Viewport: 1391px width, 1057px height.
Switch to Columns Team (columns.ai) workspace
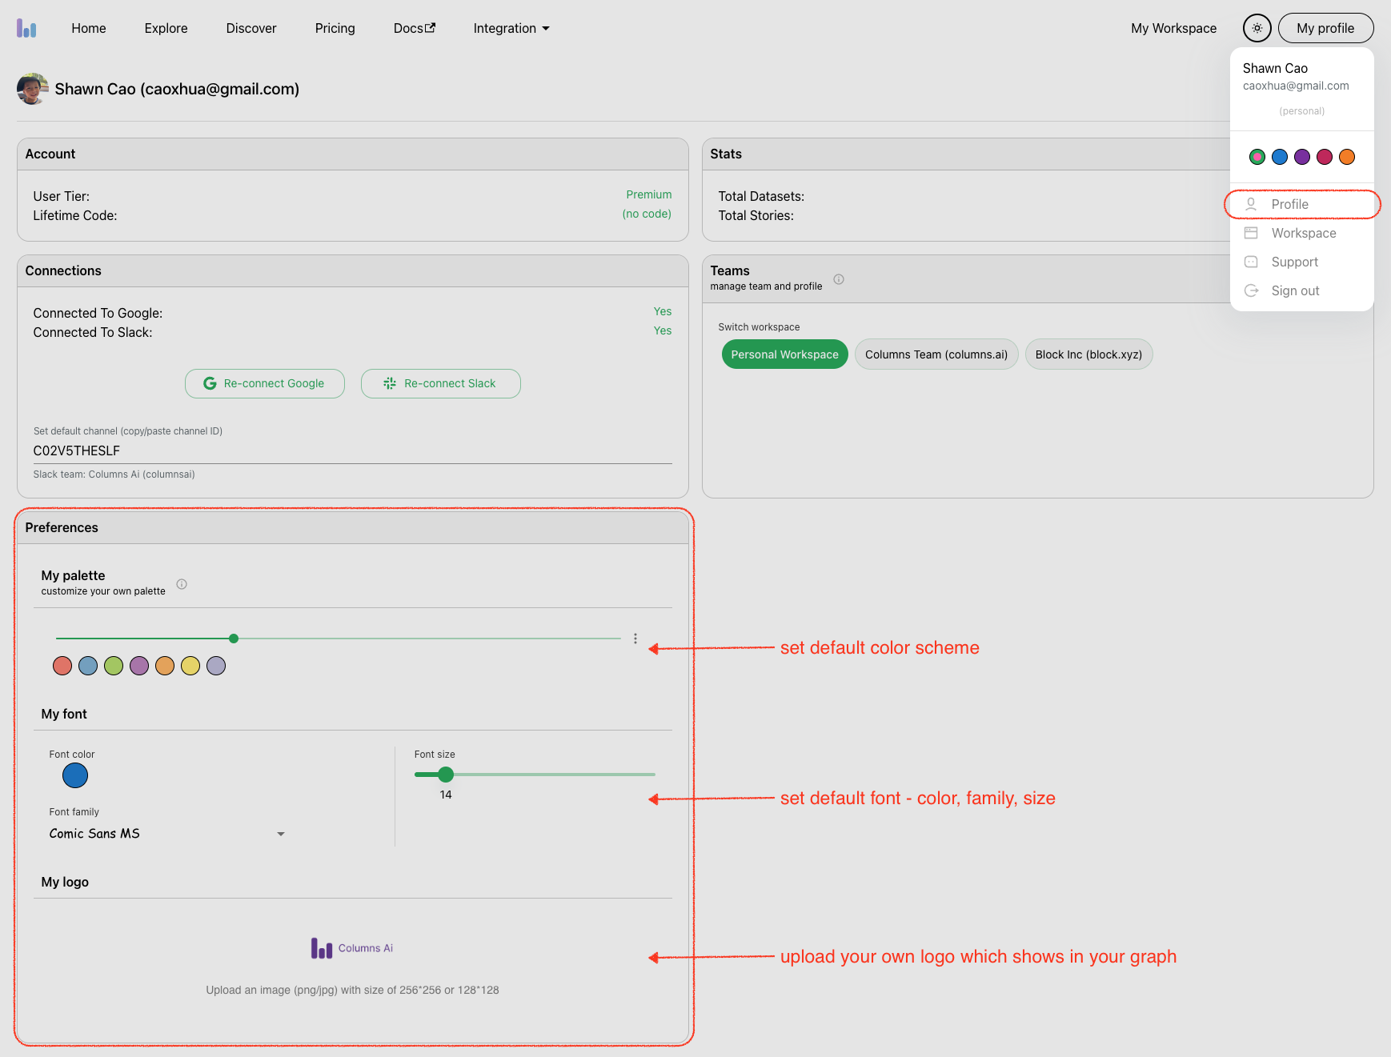coord(936,354)
